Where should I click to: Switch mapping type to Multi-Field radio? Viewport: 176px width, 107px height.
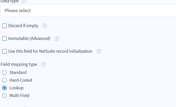4,95
